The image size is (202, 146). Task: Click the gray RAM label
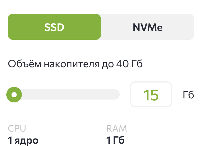pyautogui.click(x=117, y=129)
